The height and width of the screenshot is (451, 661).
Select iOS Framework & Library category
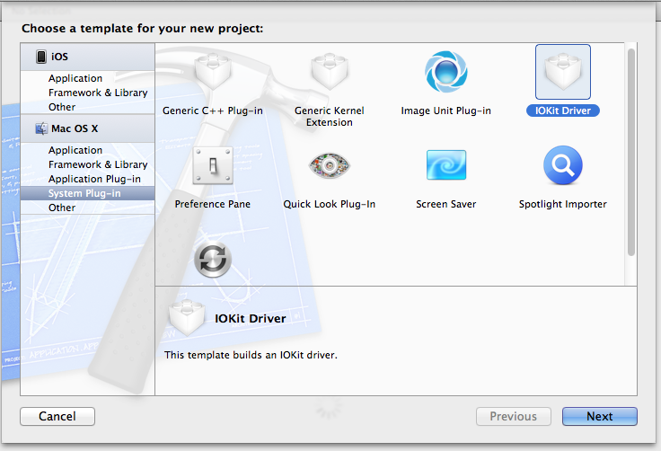(x=98, y=93)
